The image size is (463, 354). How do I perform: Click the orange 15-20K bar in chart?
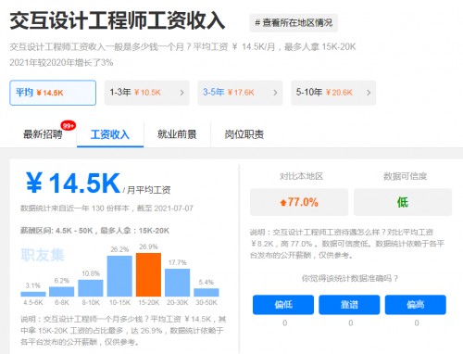[x=148, y=275]
